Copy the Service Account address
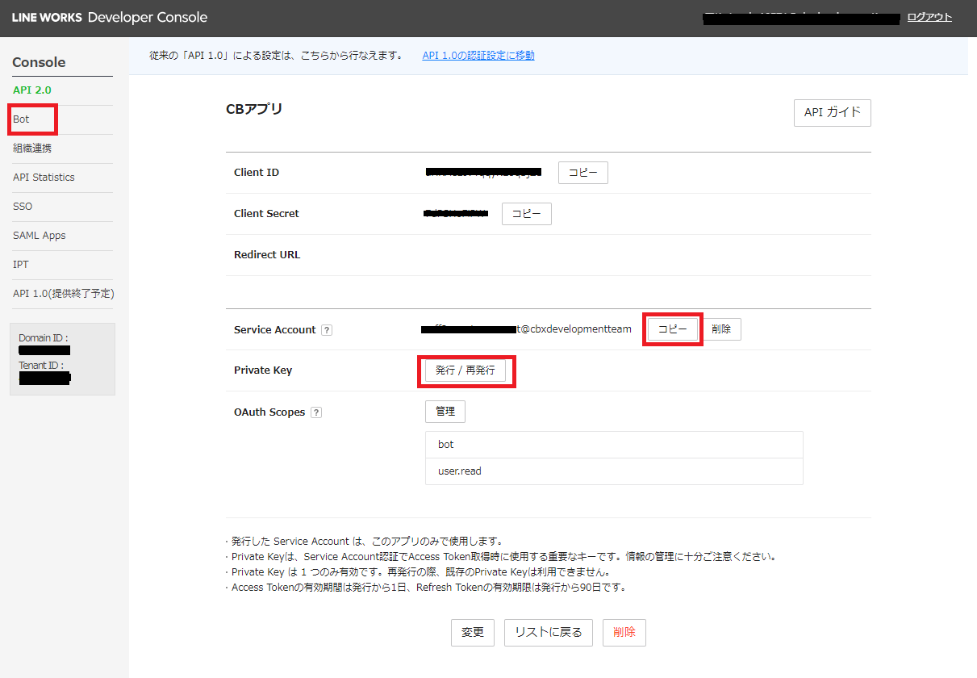This screenshot has width=977, height=678. click(x=672, y=329)
